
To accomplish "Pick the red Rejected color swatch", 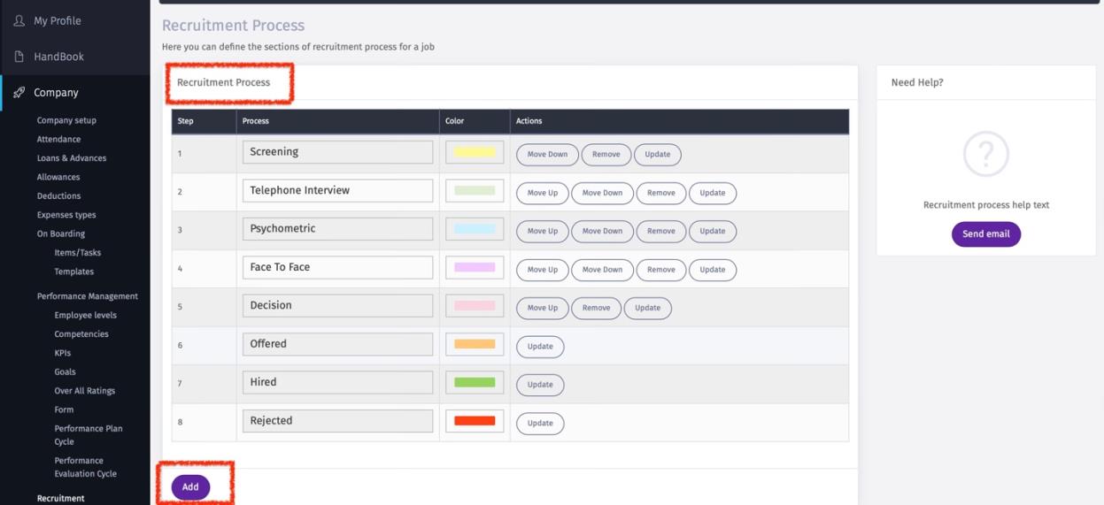I will coord(475,421).
